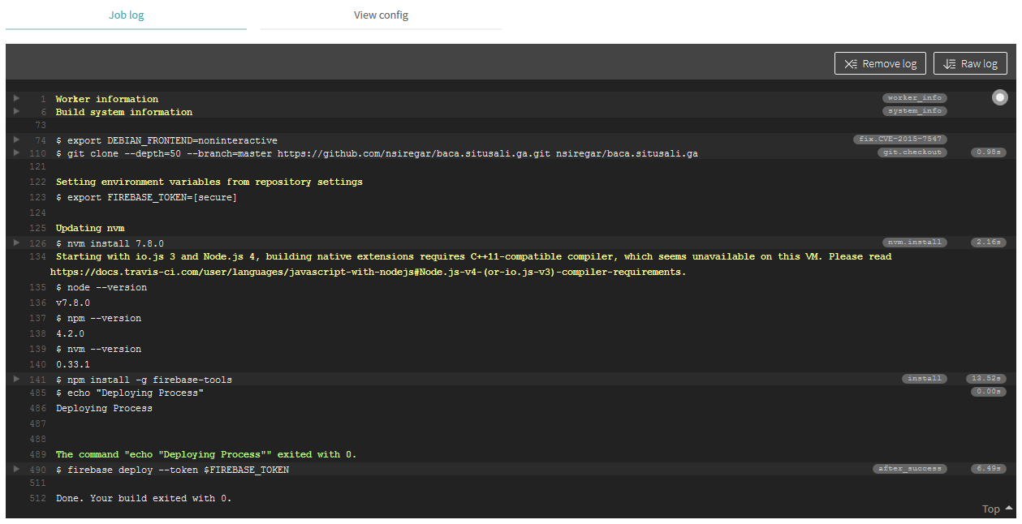This screenshot has height=524, width=1022.
Task: Click line number 110 in the log
Action: coord(38,153)
